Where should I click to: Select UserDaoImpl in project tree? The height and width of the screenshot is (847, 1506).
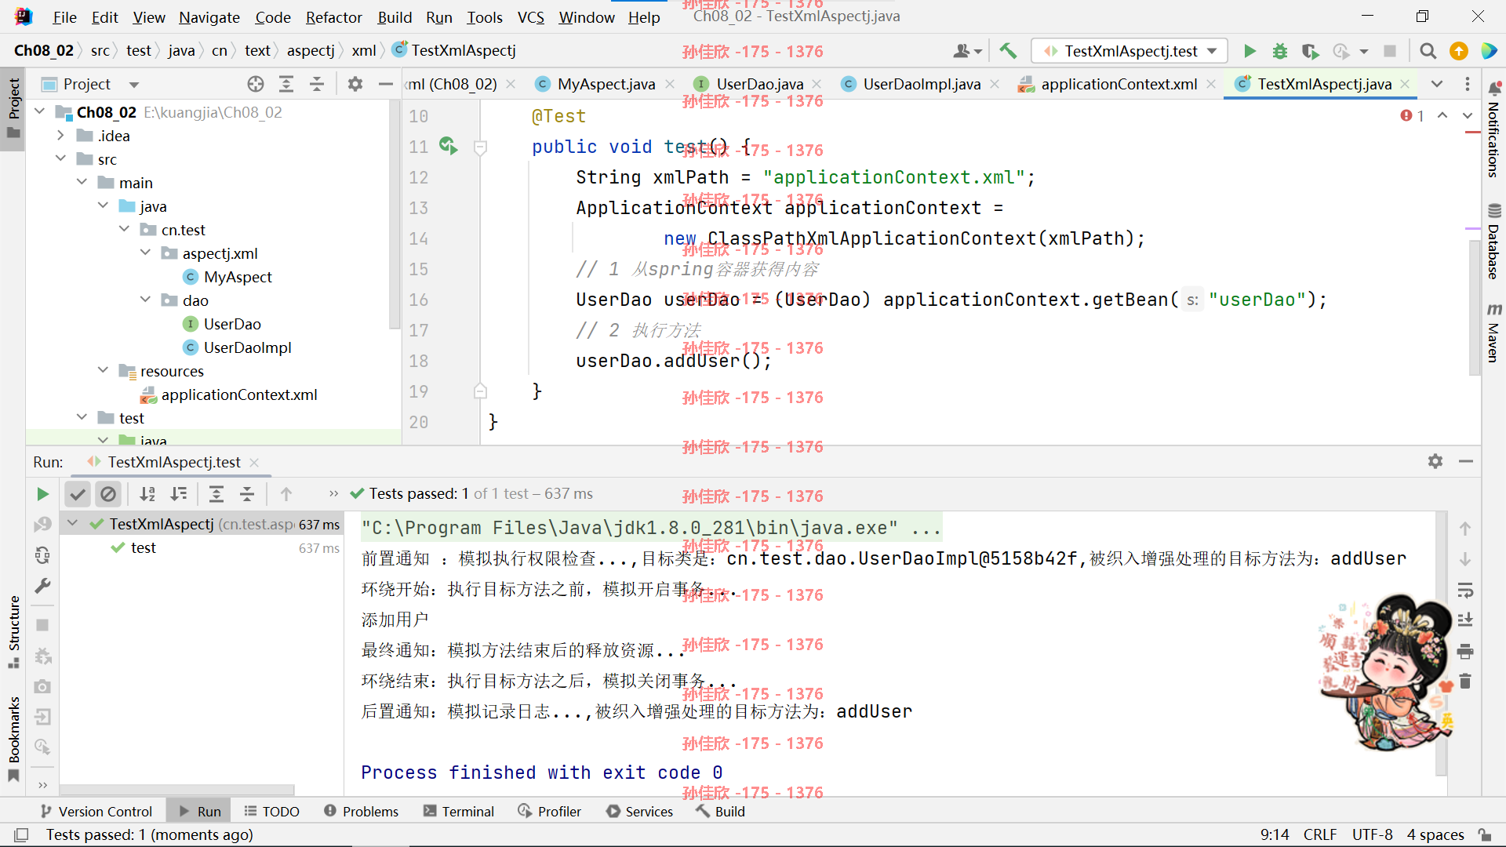tap(247, 347)
